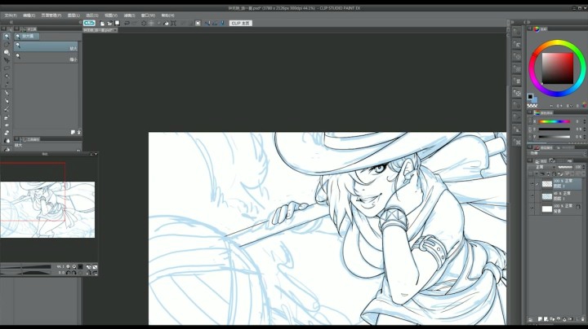This screenshot has width=588, height=329.
Task: Click the light blue sub color swatch
Action: (x=534, y=100)
